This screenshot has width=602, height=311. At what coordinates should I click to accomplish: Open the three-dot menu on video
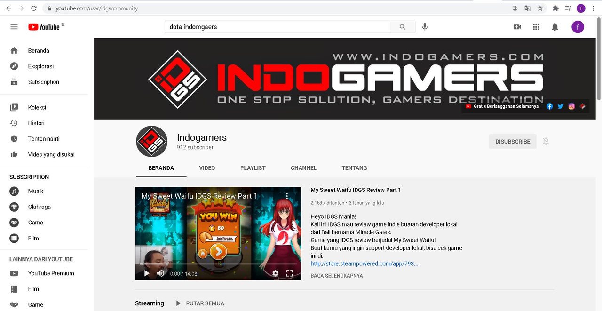click(287, 196)
